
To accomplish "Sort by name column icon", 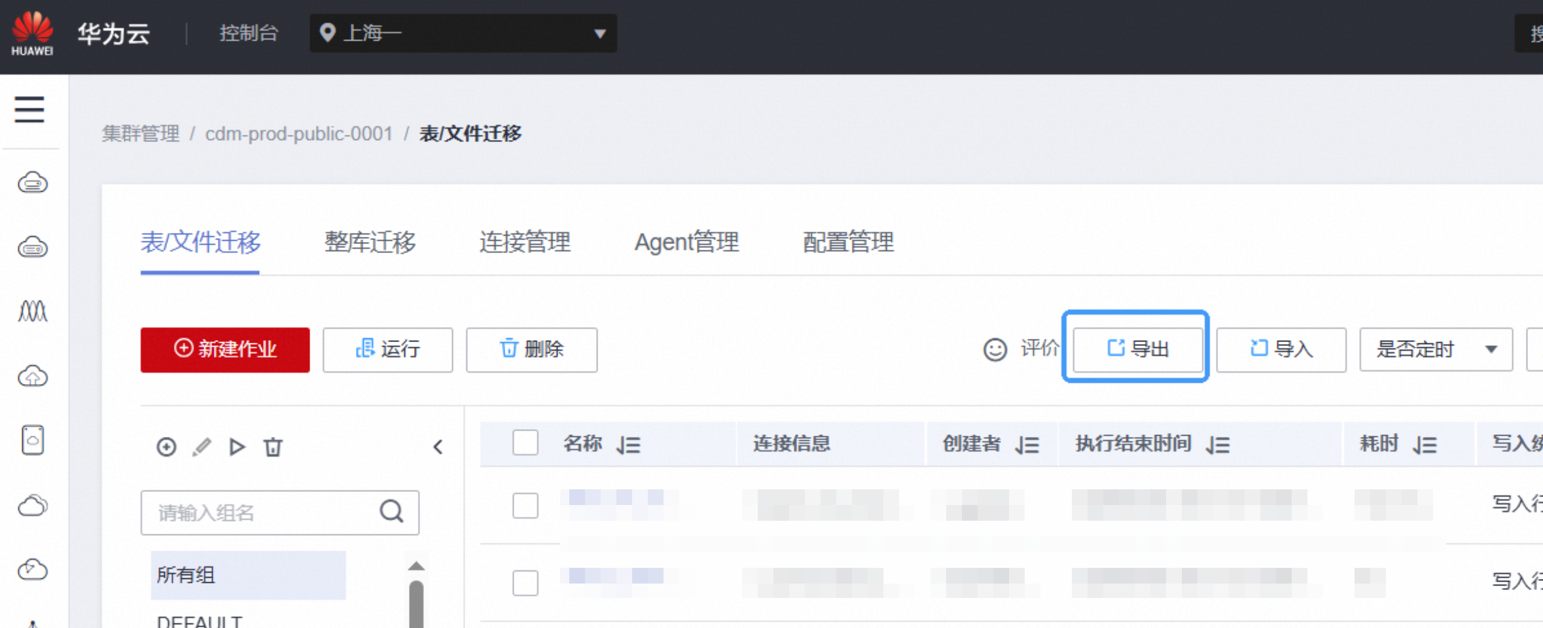I will [x=629, y=445].
